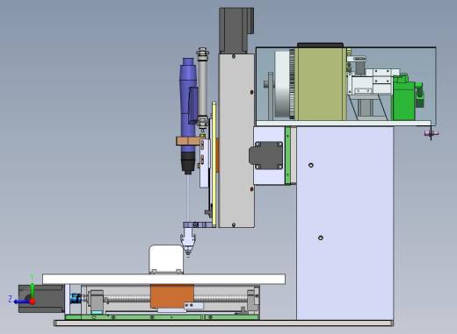This screenshot has width=457, height=334.
Task: Click the upper hole on the lavender panel
Action: coord(311,165)
